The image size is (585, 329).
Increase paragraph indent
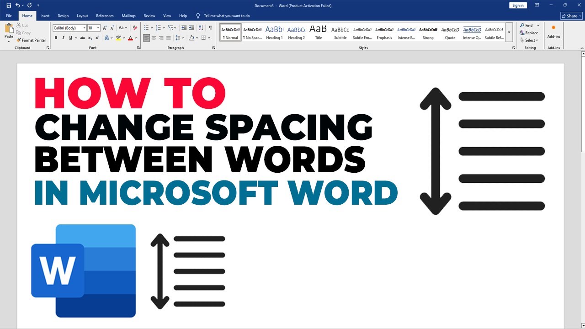coord(191,28)
